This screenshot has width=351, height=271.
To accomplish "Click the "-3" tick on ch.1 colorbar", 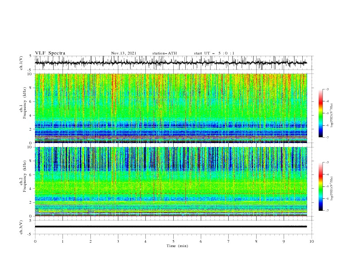I will tap(327, 89).
